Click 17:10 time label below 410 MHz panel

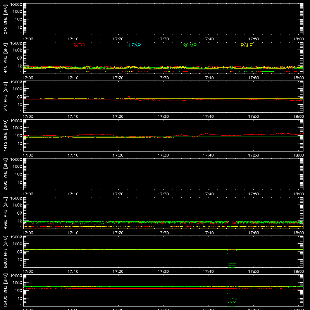(x=73, y=78)
